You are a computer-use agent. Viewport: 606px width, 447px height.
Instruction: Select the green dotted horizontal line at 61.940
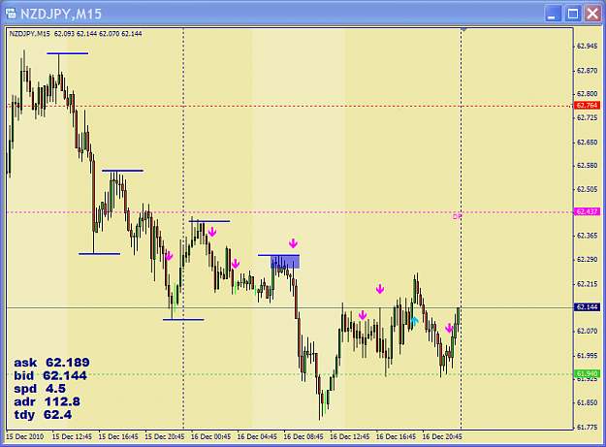click(290, 374)
